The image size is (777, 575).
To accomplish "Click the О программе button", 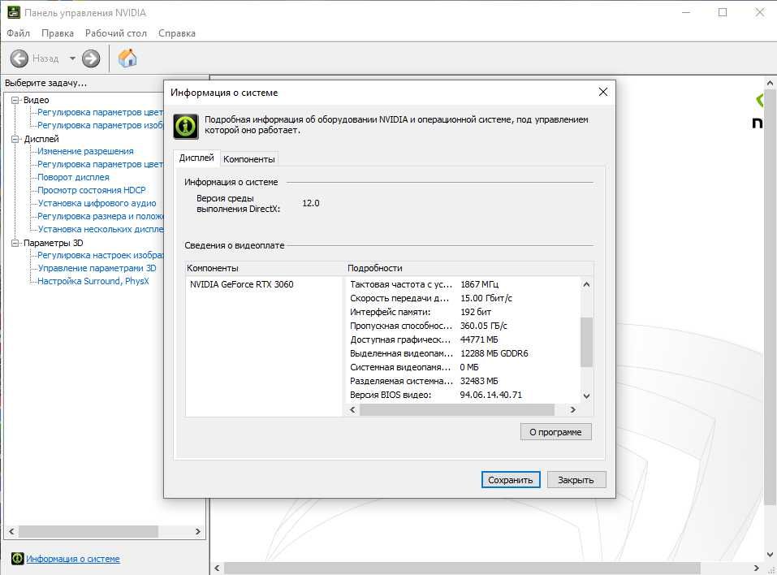I will (555, 432).
